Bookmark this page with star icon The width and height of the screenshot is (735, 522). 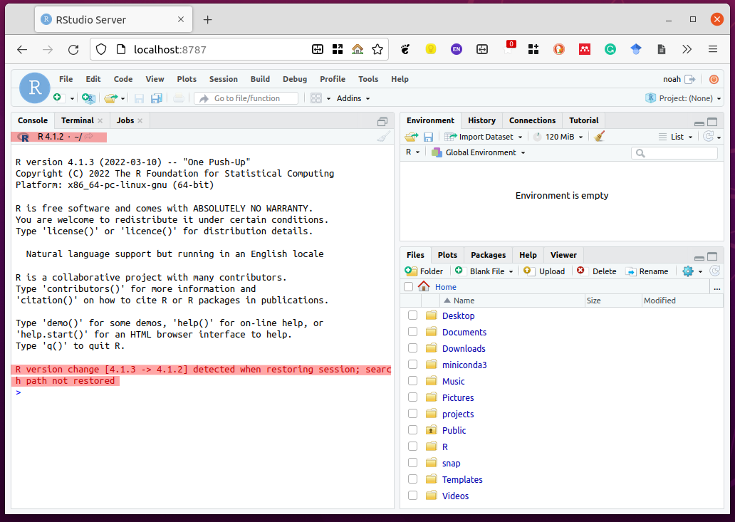pos(377,49)
